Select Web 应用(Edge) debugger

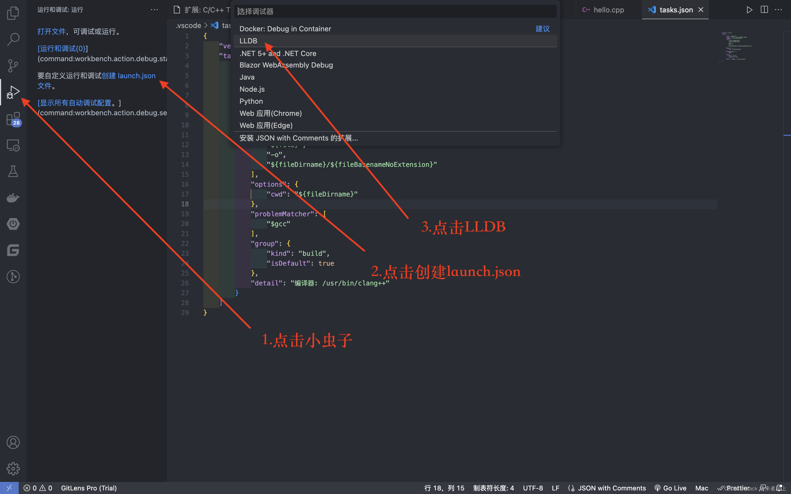pyautogui.click(x=396, y=125)
